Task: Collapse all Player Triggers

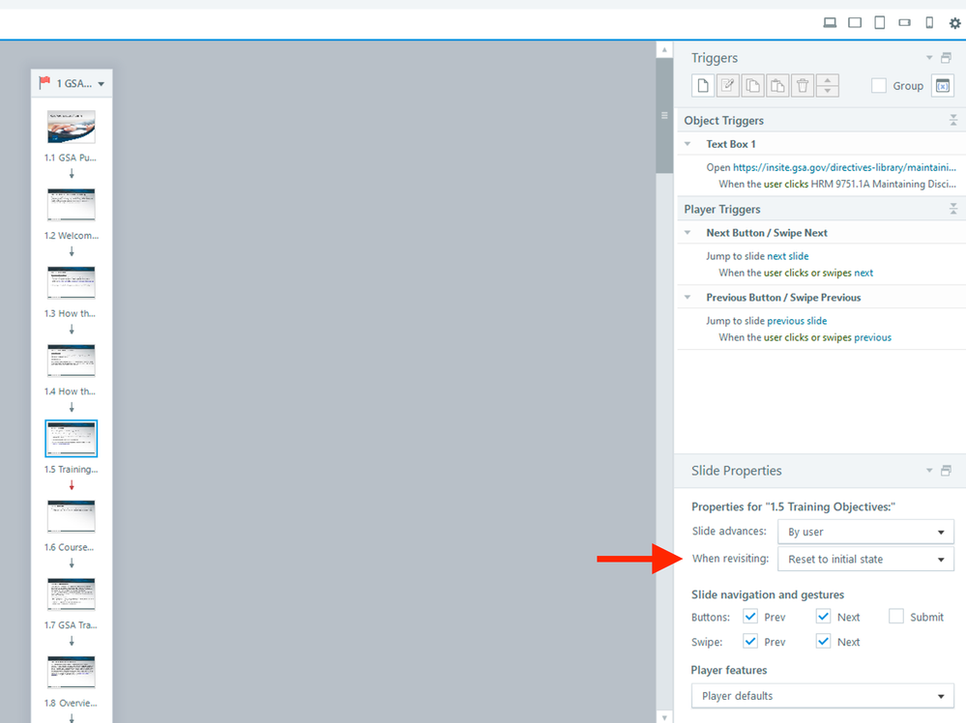Action: click(953, 209)
